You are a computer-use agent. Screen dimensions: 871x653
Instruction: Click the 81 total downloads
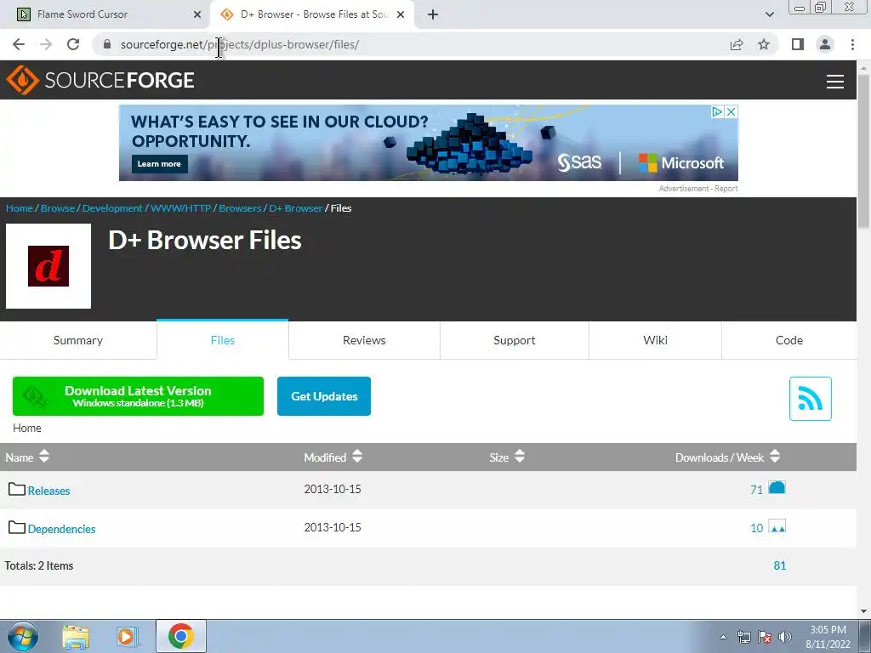[780, 565]
